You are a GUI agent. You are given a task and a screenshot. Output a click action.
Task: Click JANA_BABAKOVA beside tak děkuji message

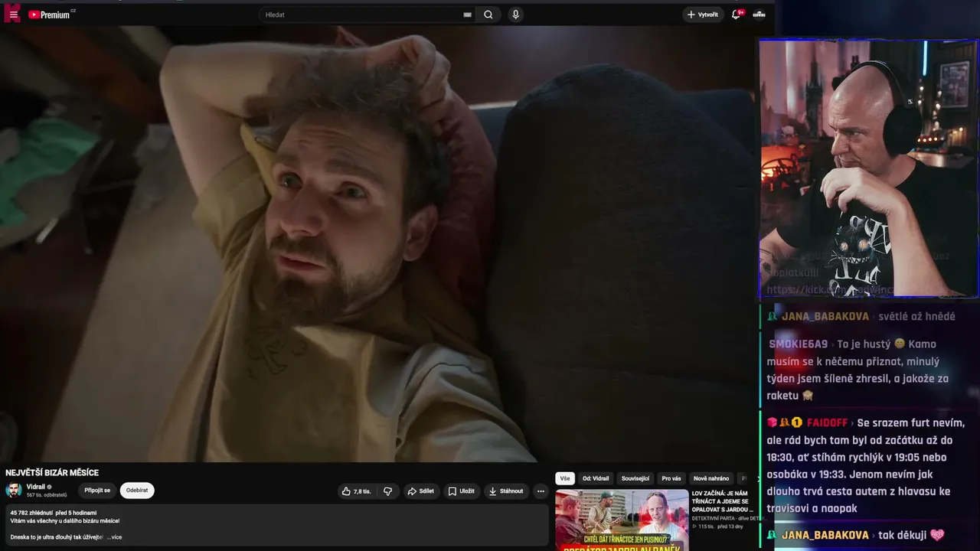tap(825, 535)
